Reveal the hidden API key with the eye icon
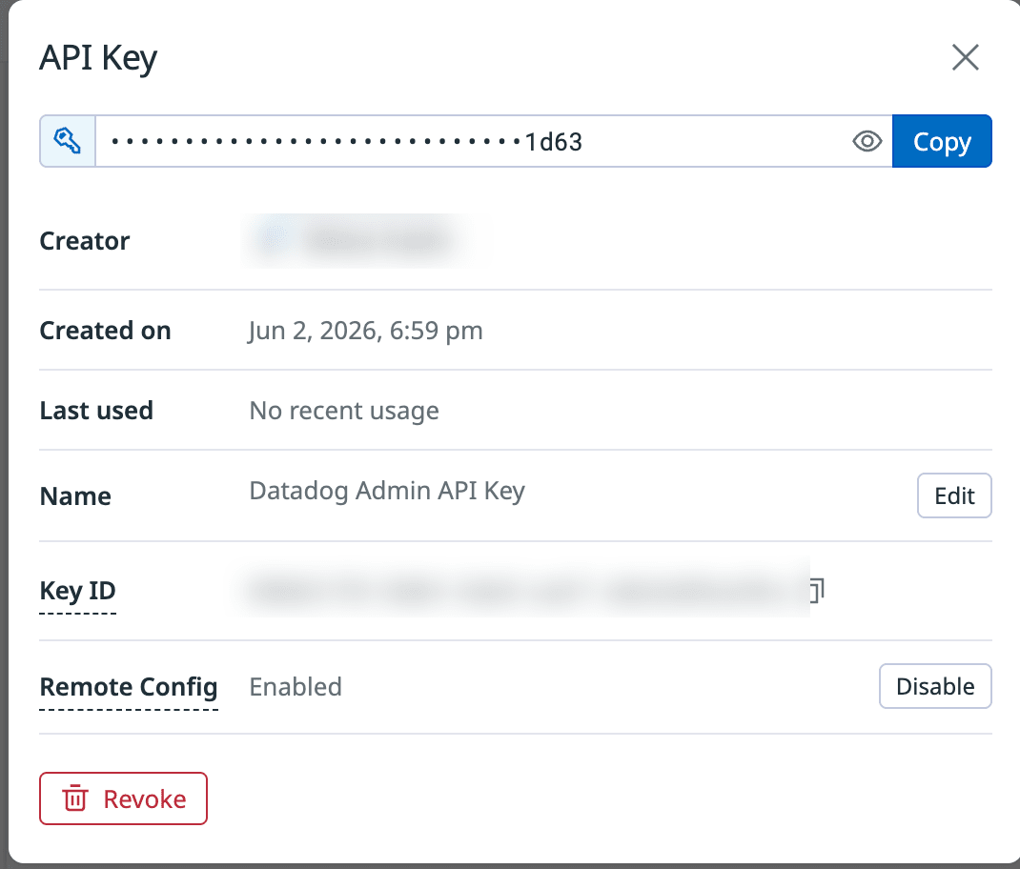 coord(867,141)
